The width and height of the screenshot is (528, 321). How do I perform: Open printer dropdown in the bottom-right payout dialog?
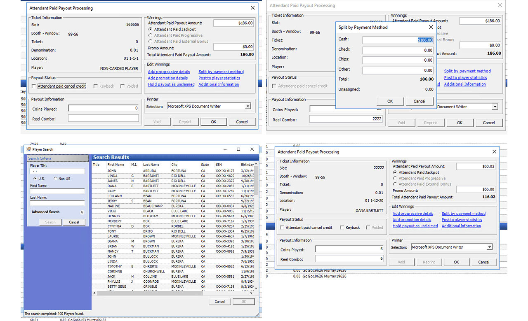coord(490,247)
